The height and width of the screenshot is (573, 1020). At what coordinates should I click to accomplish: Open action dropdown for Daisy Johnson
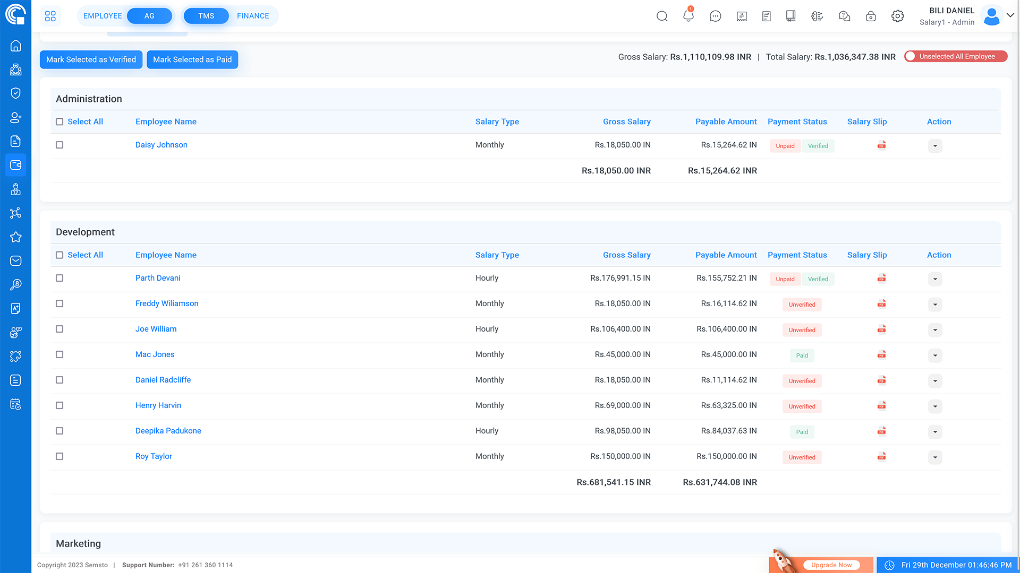click(935, 146)
